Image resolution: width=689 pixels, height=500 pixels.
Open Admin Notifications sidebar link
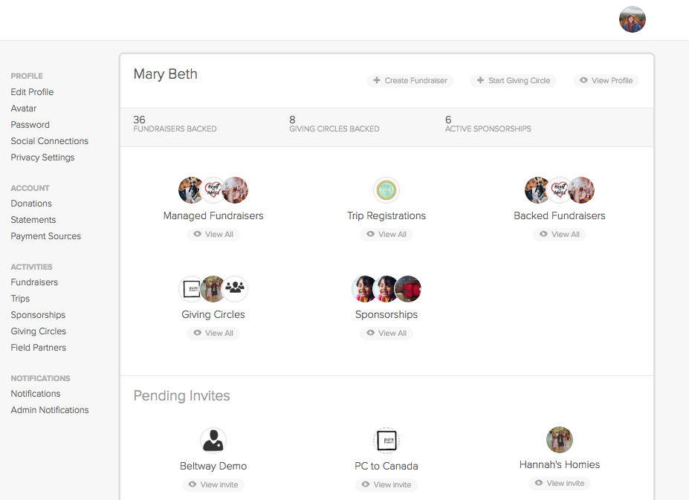click(x=49, y=410)
